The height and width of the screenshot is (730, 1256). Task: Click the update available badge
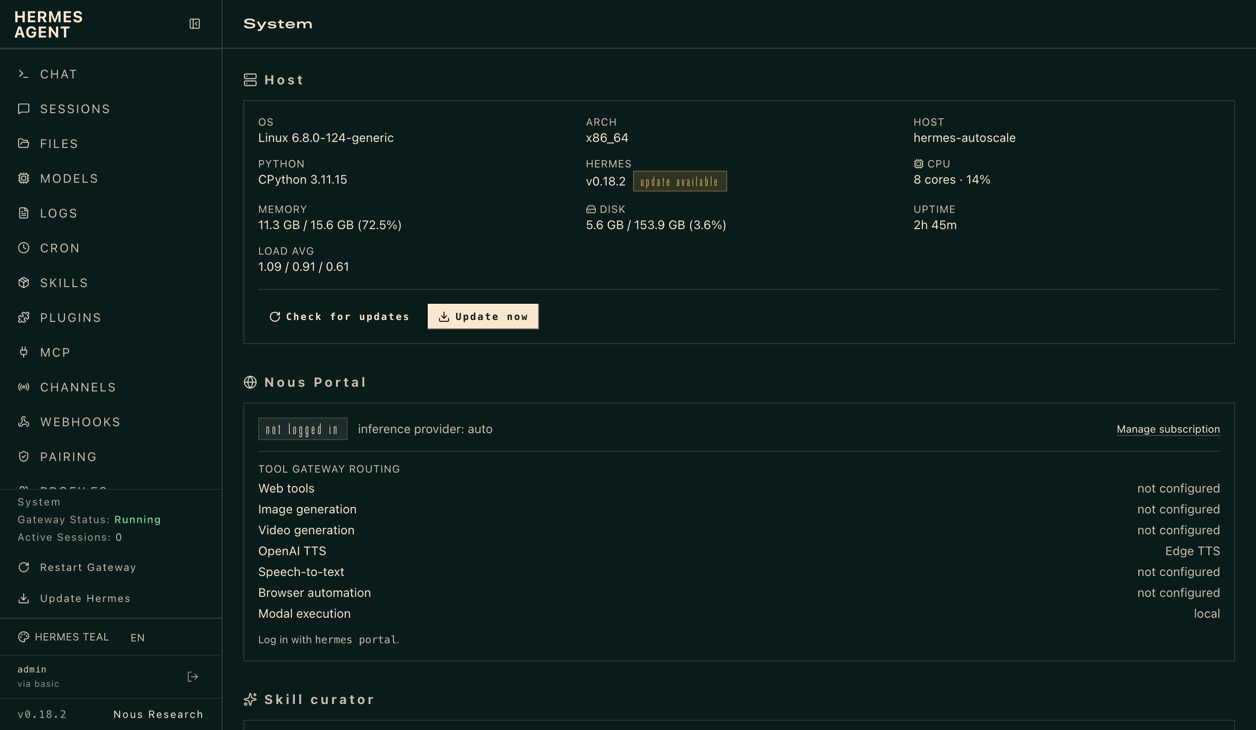(680, 181)
